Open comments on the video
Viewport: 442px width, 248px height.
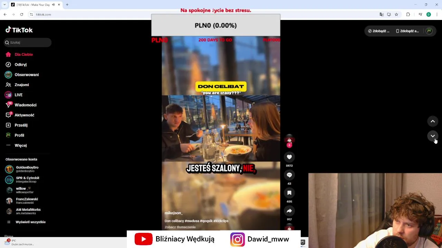point(289,175)
